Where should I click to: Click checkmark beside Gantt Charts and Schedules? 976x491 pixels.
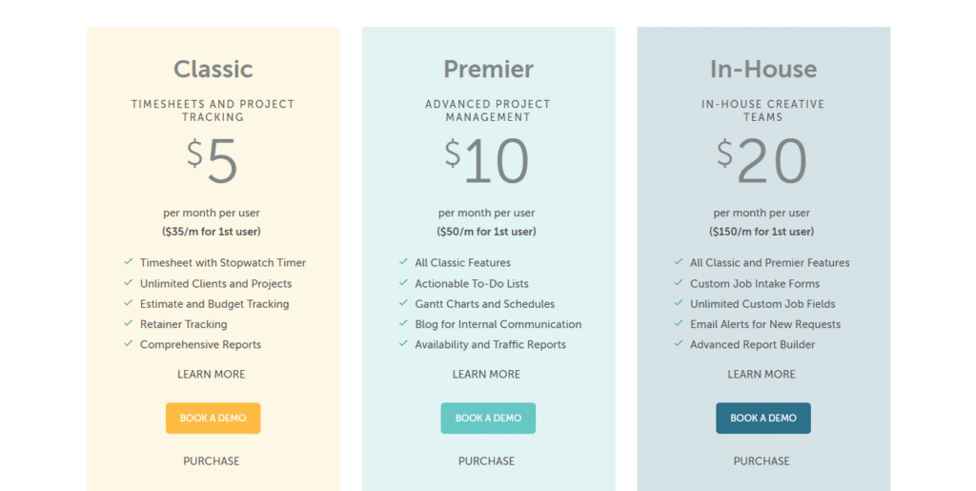403,303
